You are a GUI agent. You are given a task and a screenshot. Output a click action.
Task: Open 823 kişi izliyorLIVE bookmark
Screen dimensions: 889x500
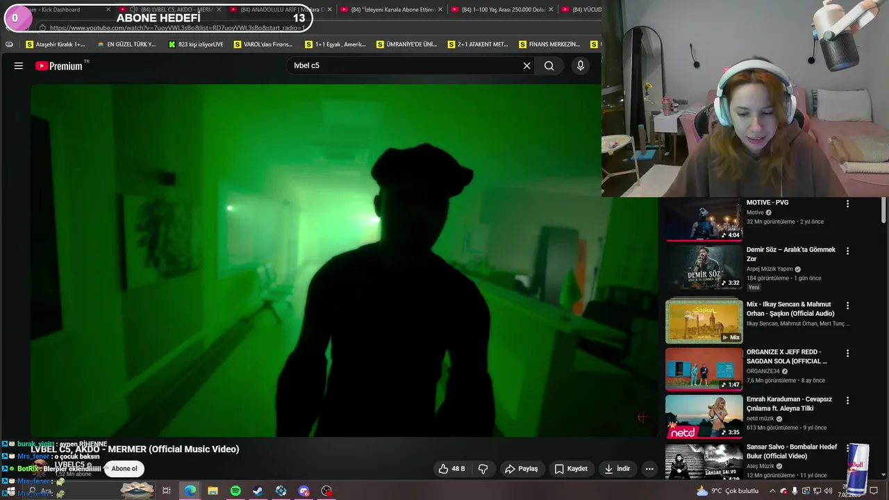click(x=196, y=44)
